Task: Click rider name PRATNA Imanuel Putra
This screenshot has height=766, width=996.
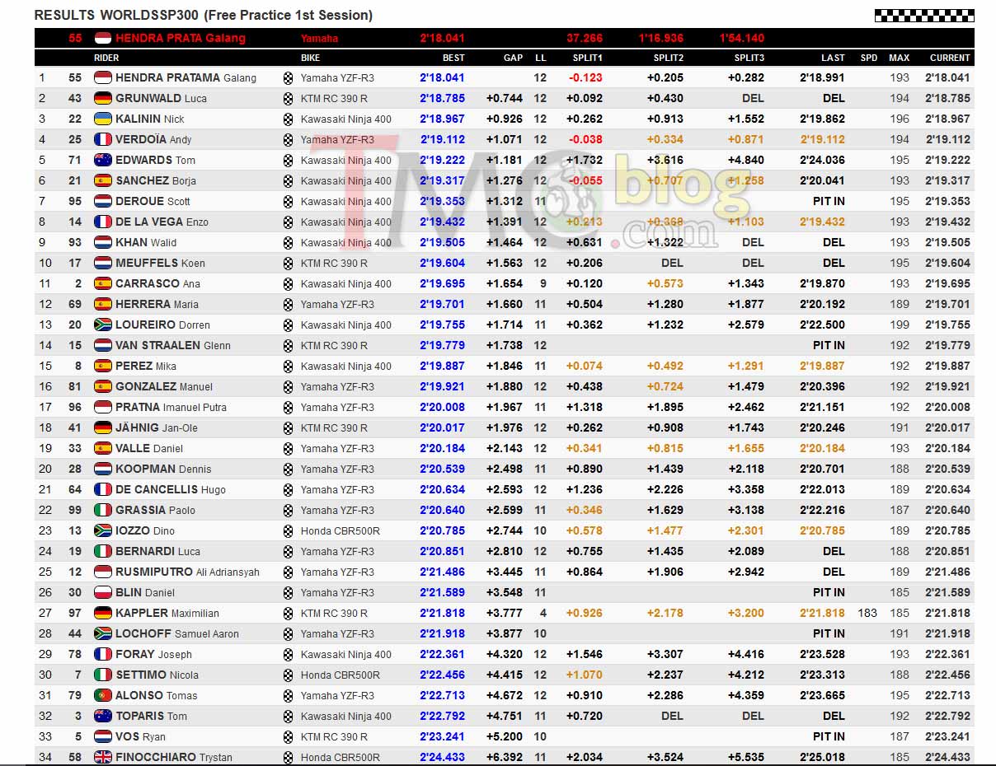Action: 171,407
